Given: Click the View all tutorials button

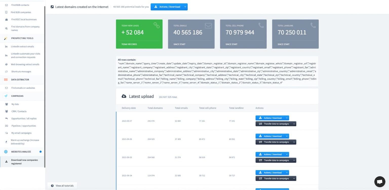Looking at the screenshot, I should [62, 185].
